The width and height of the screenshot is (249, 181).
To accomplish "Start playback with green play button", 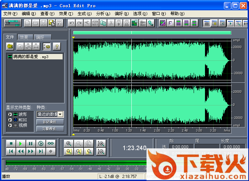I will [x=21, y=144].
